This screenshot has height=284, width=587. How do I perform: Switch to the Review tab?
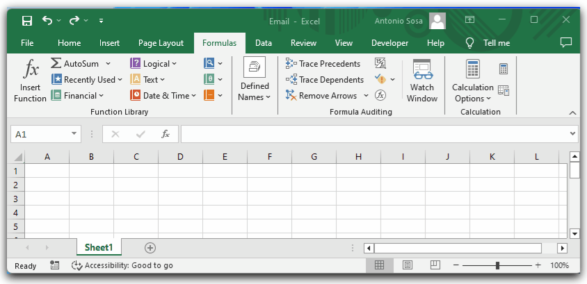click(304, 43)
